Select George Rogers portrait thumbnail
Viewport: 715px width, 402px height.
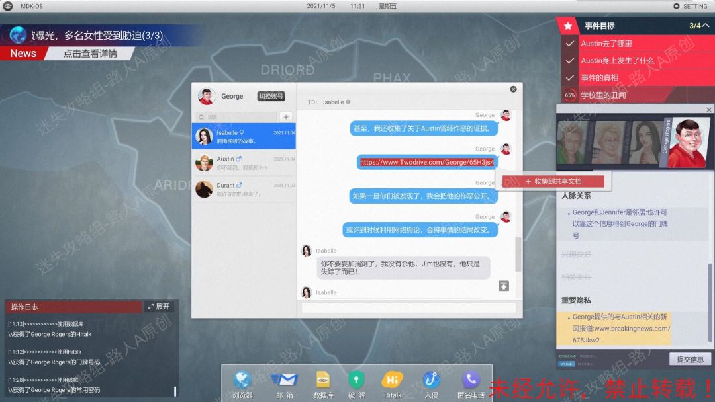point(687,143)
